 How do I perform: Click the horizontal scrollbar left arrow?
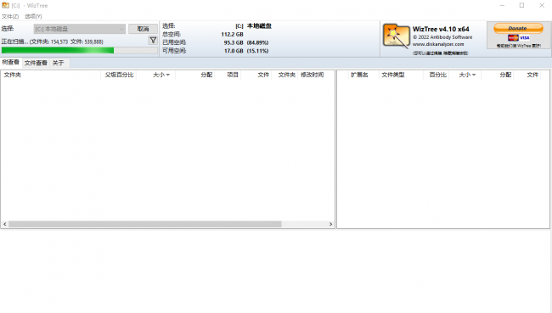(4, 224)
